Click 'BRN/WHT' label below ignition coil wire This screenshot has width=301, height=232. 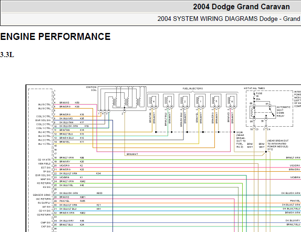click(x=132, y=155)
